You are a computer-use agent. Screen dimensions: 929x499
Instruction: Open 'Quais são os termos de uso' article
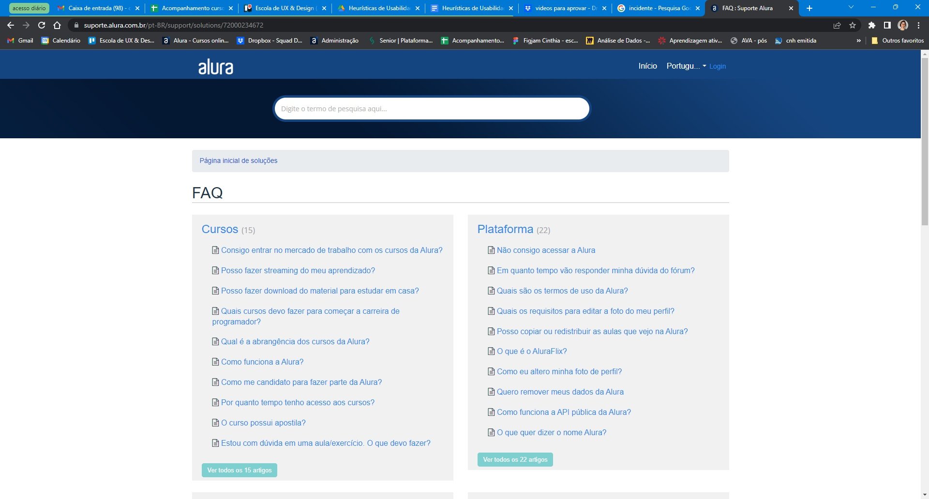[x=562, y=291]
